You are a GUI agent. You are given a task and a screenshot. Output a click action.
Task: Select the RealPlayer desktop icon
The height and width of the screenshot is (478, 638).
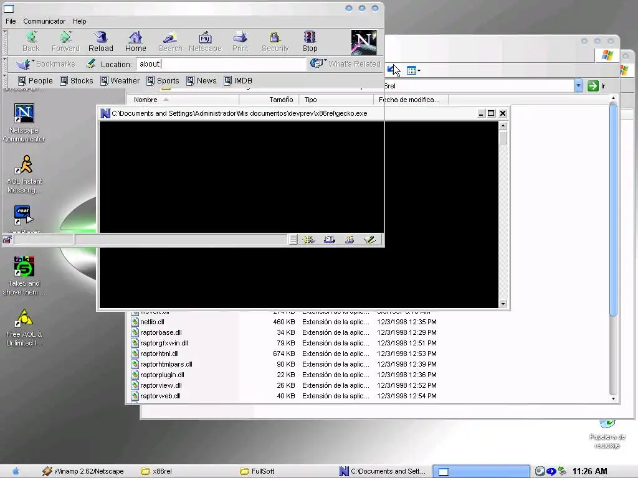24,218
